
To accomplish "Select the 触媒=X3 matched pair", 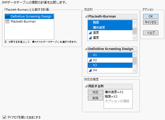I will (x=111, y=96).
